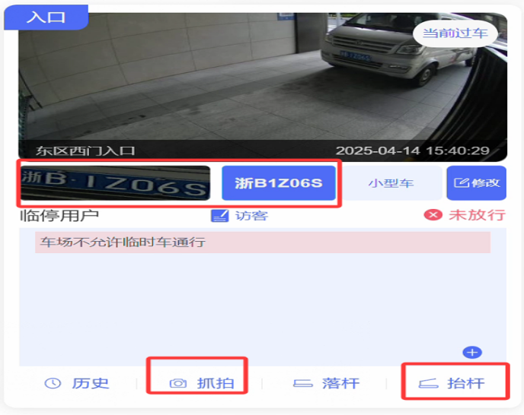Click the raise-barrier icon next to 抬杆
The image size is (524, 415).
coord(429,383)
